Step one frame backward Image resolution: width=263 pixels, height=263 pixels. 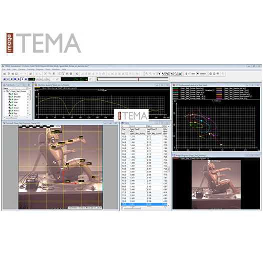click(8, 79)
